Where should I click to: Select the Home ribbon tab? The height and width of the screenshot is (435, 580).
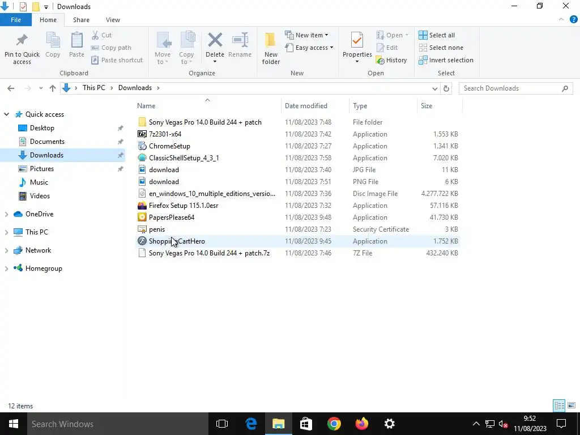(48, 20)
